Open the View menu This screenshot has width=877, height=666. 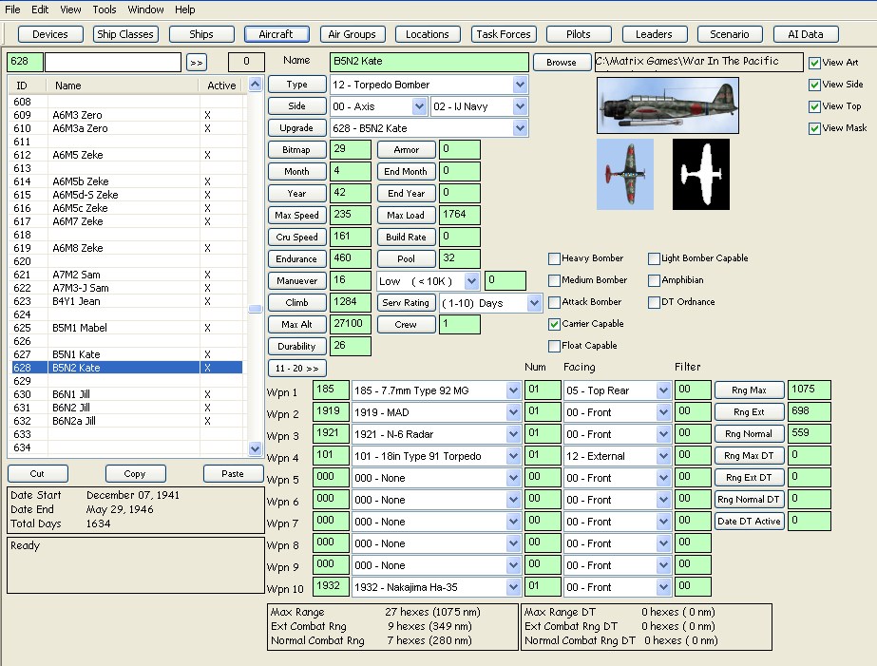coord(70,10)
